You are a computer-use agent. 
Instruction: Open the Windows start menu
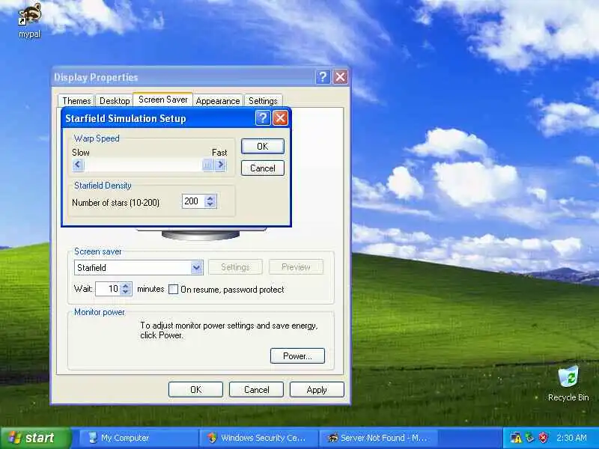[x=36, y=438]
